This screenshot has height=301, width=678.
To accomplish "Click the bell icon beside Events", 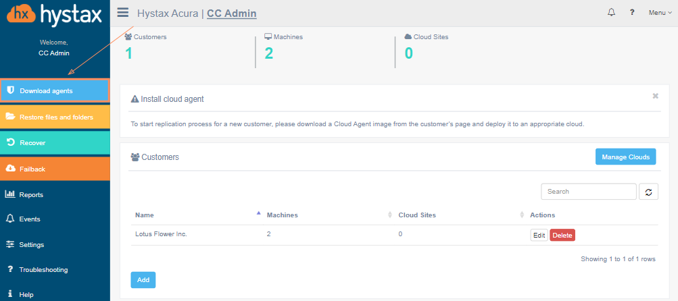I will [10, 219].
